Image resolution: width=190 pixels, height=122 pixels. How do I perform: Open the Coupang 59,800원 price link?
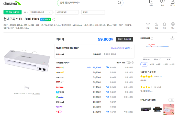point(97,67)
